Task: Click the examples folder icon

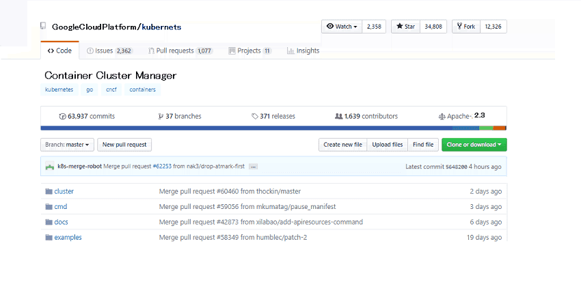Action: click(49, 237)
